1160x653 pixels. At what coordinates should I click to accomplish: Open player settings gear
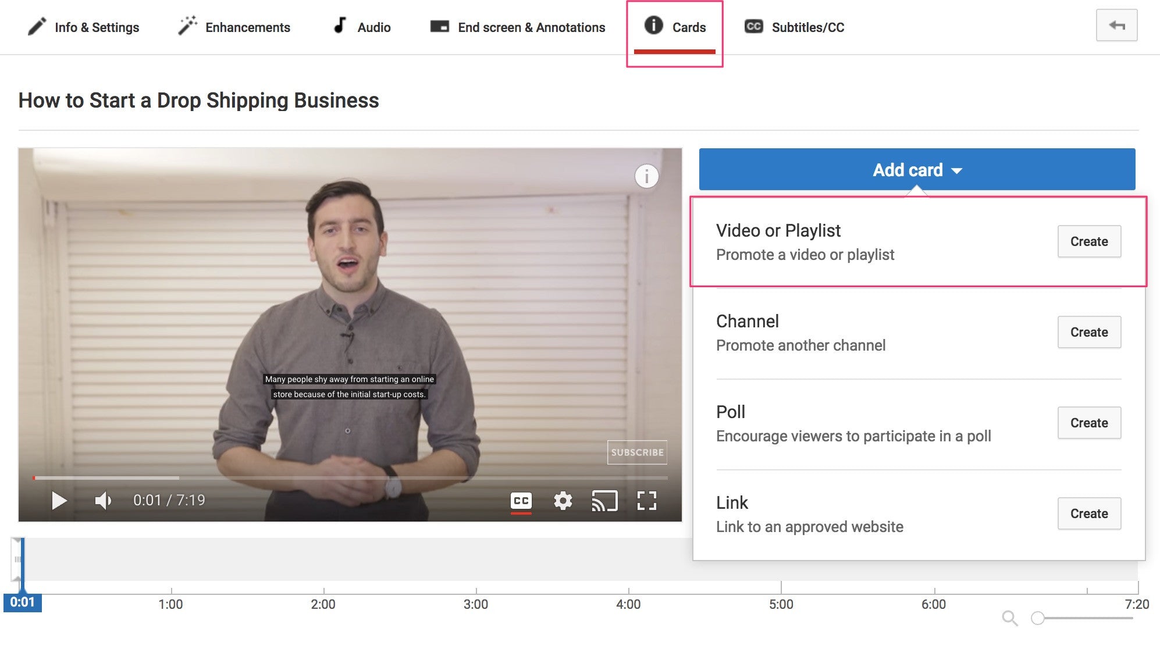(x=563, y=501)
